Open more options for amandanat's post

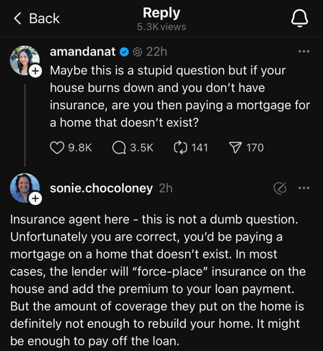tap(304, 51)
